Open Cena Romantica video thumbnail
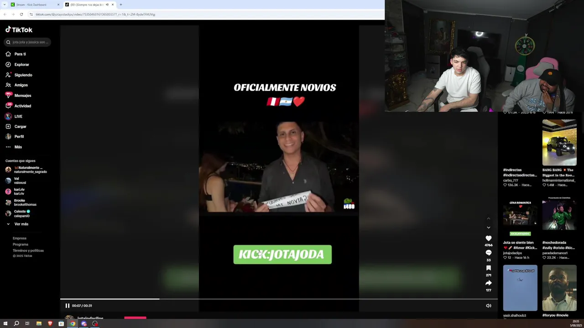Viewport: 584px width, 328px height. 520,215
